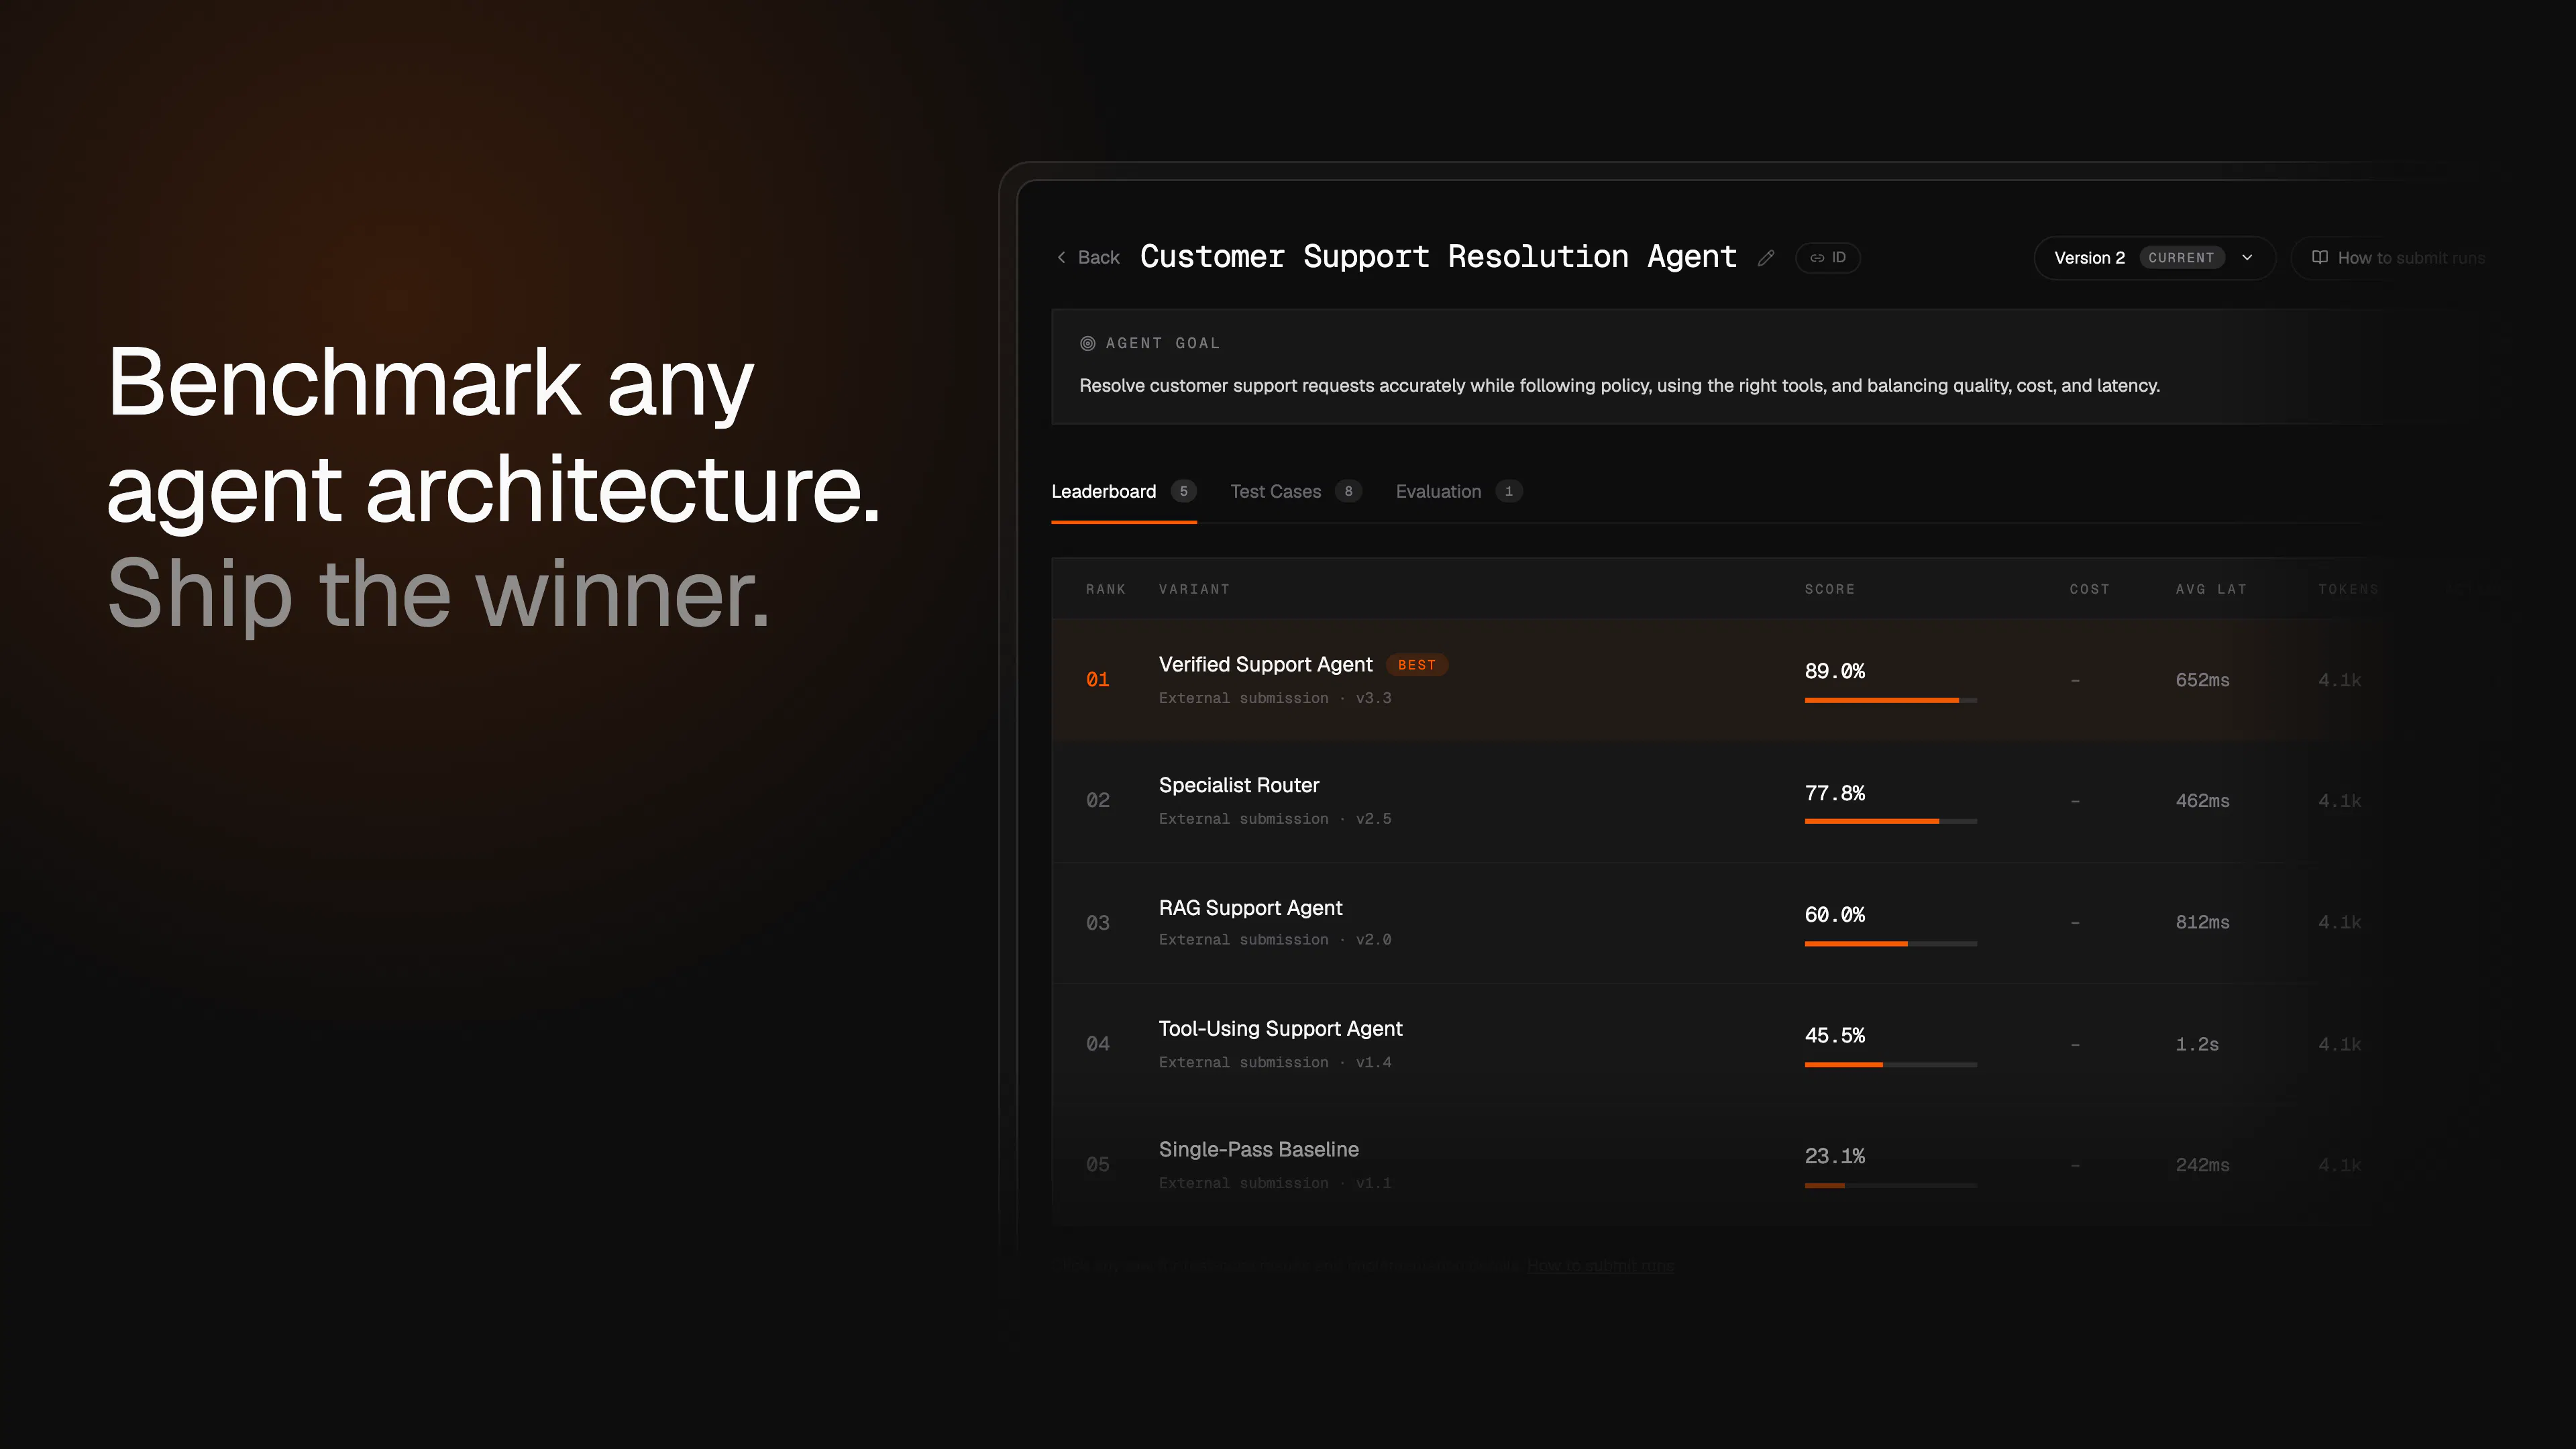Image resolution: width=2576 pixels, height=1449 pixels.
Task: Click the Rank column header
Action: (1106, 589)
